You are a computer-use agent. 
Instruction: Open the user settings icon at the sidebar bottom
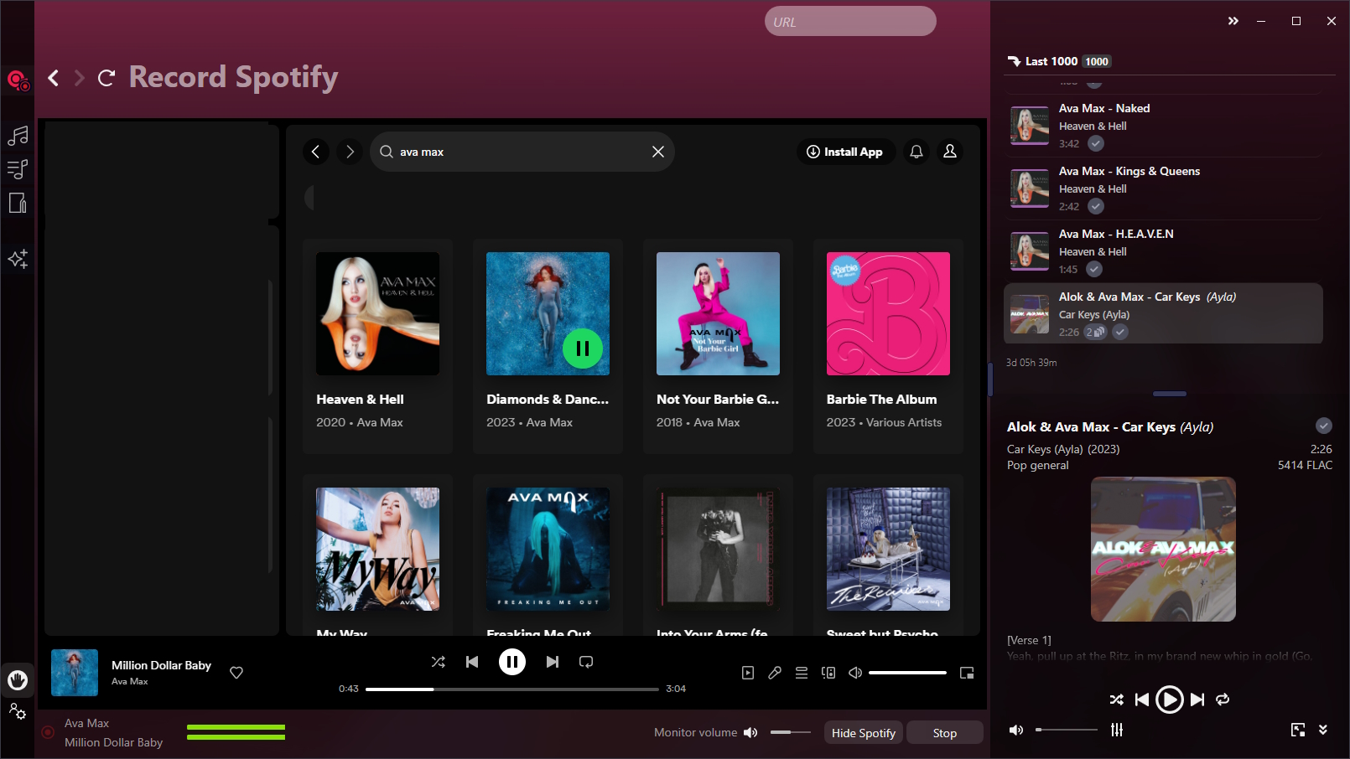coord(18,712)
